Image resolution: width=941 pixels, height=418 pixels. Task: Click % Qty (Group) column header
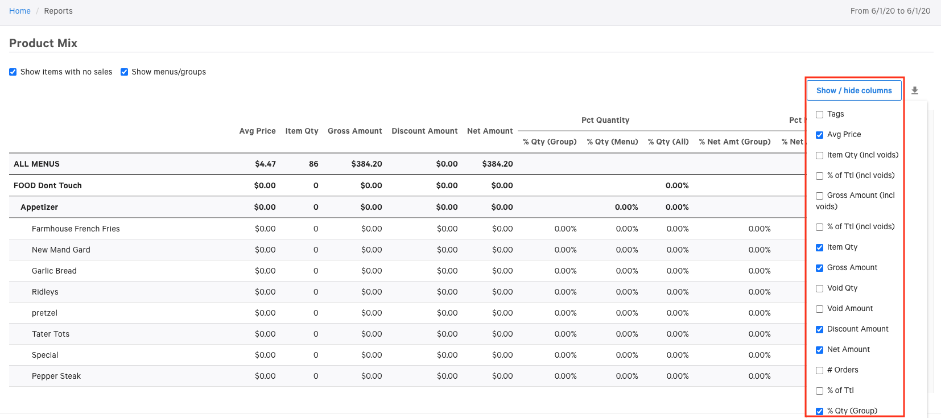coord(550,142)
